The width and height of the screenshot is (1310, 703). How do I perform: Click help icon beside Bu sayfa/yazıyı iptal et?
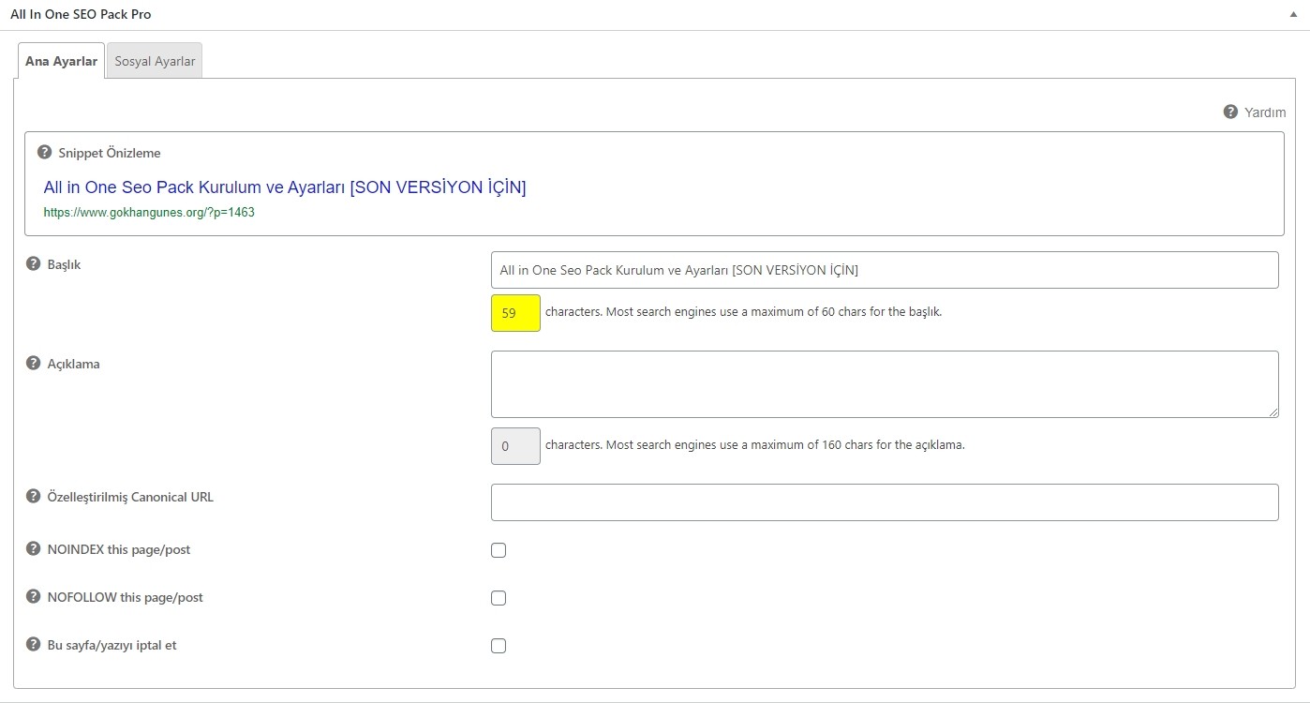click(33, 644)
